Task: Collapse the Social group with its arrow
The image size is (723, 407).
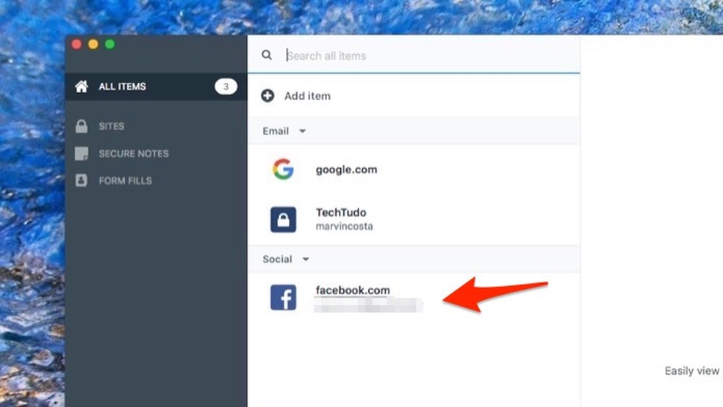Action: pos(306,259)
